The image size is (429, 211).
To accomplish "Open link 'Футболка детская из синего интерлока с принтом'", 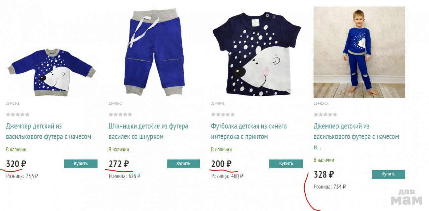I will (x=249, y=131).
